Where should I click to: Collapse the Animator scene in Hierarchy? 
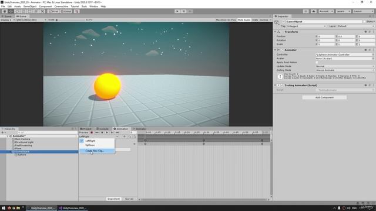(8, 136)
